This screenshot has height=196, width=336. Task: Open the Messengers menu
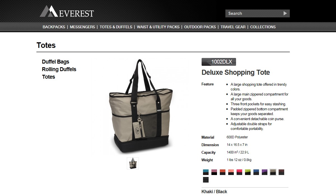(82, 27)
